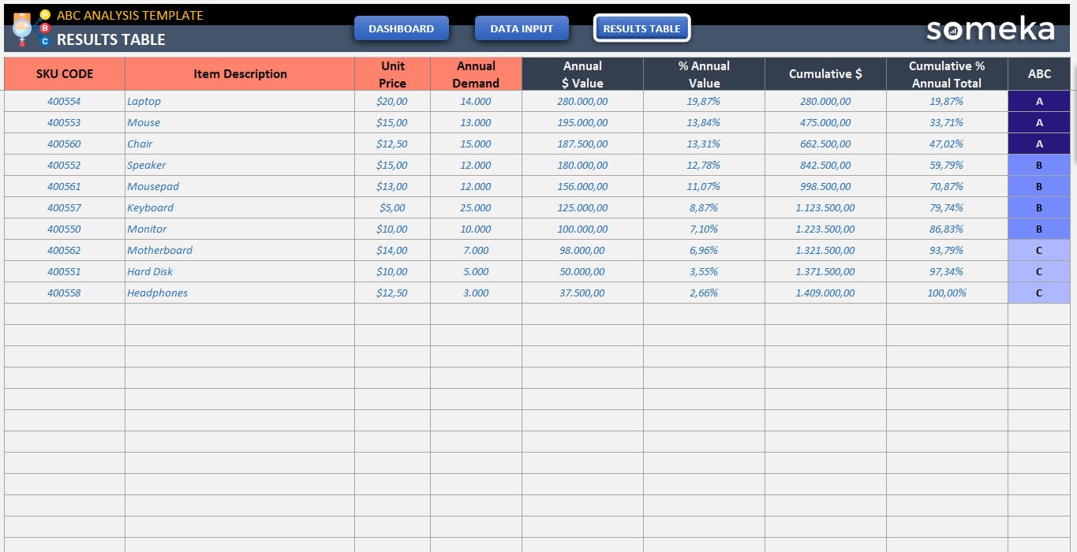
Task: Select Mouse's annual demand value 13.000
Action: [x=476, y=122]
